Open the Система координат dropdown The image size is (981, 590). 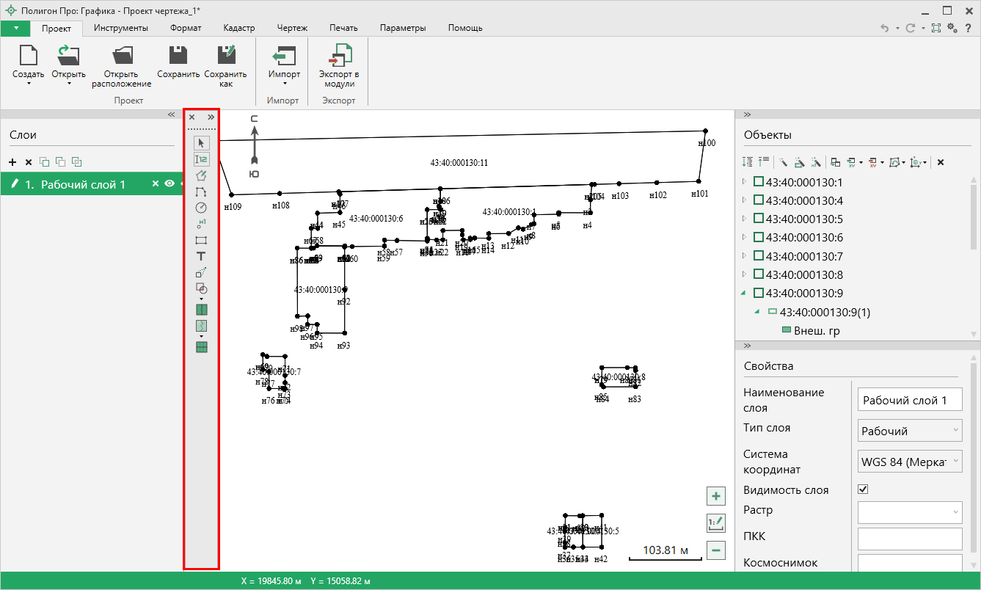(x=909, y=462)
